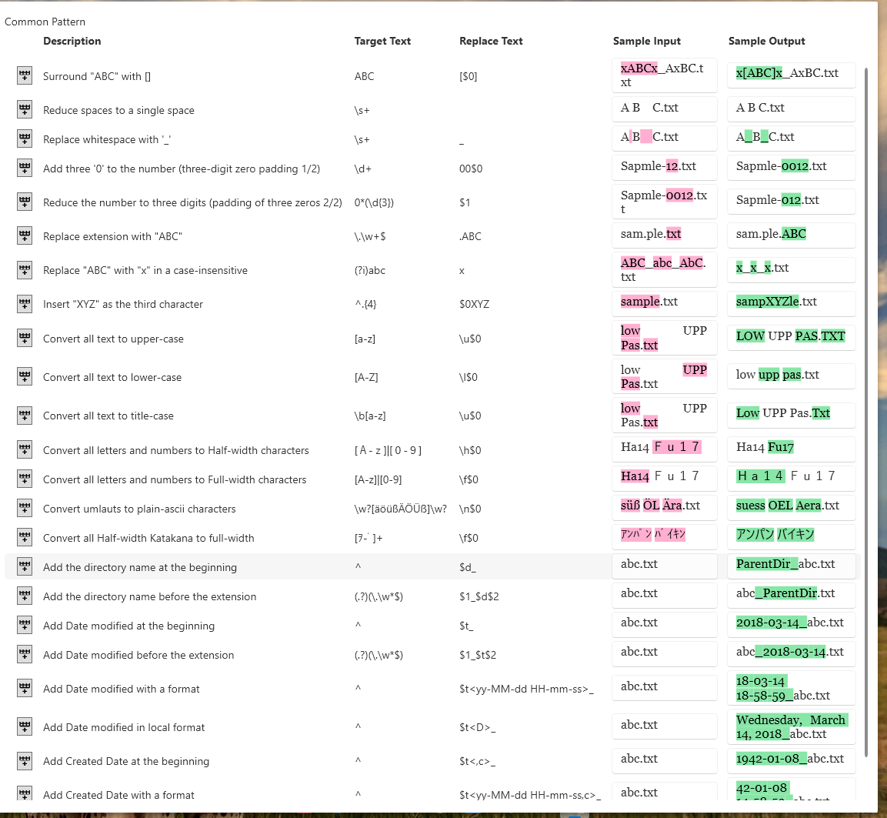
Task: Click the 'Target Text' column header
Action: (382, 41)
